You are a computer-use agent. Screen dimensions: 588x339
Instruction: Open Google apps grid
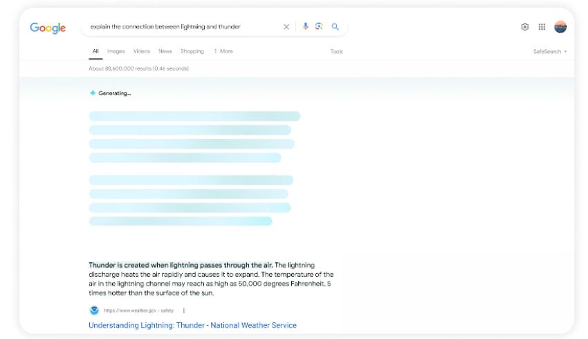tap(542, 26)
